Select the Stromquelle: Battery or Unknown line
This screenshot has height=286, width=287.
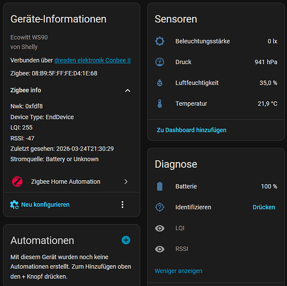pos(54,159)
